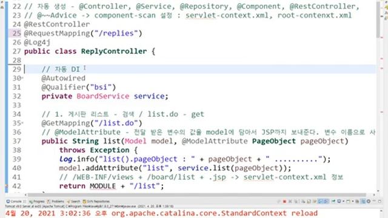Toggle show console when standard out changes
This screenshot has height=218, width=388.
(x=321, y=202)
